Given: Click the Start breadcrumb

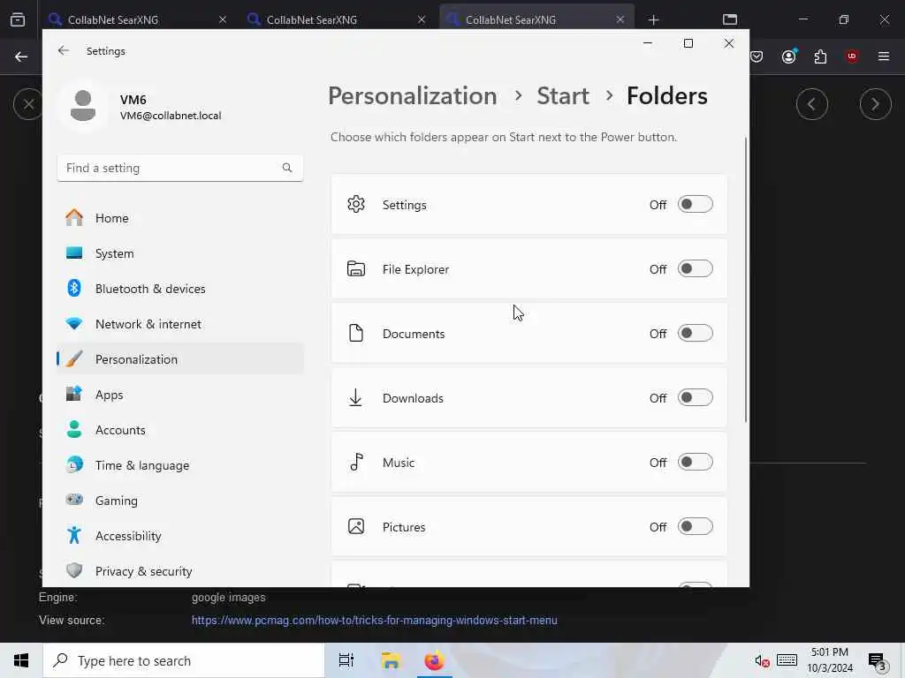Looking at the screenshot, I should click(563, 95).
